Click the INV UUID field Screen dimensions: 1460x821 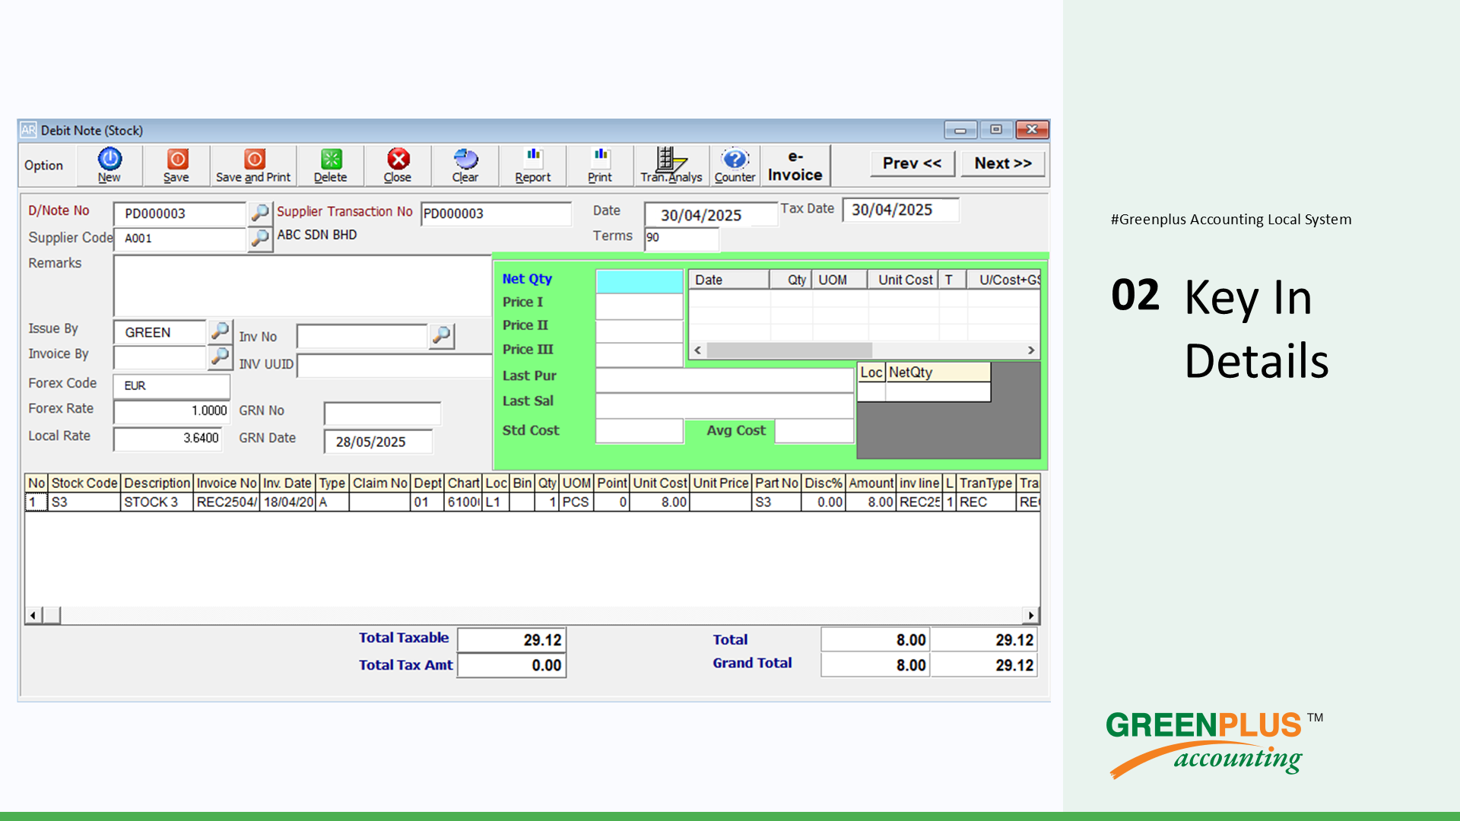pyautogui.click(x=395, y=366)
